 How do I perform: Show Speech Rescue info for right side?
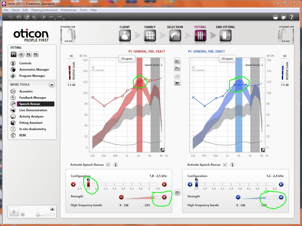[233, 165]
